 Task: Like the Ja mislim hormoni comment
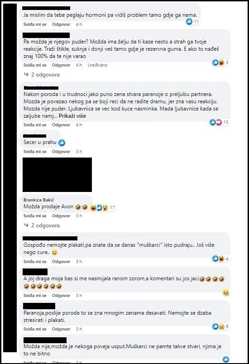click(35, 24)
